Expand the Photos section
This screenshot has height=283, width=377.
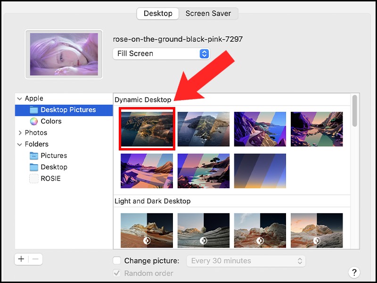(19, 133)
